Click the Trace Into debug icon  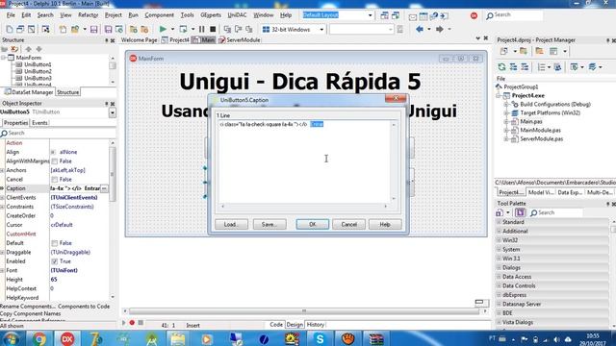(x=227, y=29)
